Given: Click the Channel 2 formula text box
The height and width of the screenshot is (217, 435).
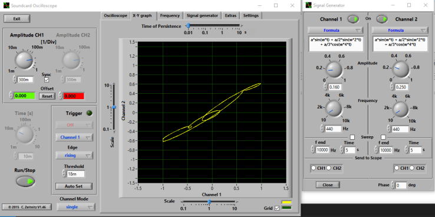Looking at the screenshot, I should [x=400, y=44].
